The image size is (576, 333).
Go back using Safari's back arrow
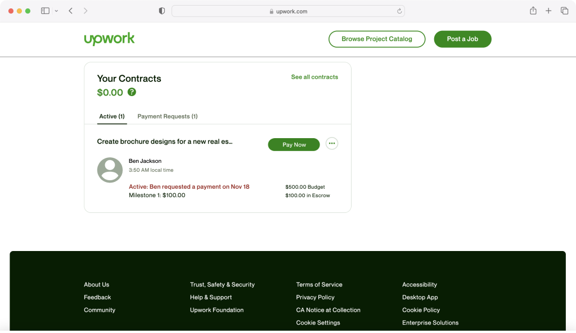tap(71, 11)
